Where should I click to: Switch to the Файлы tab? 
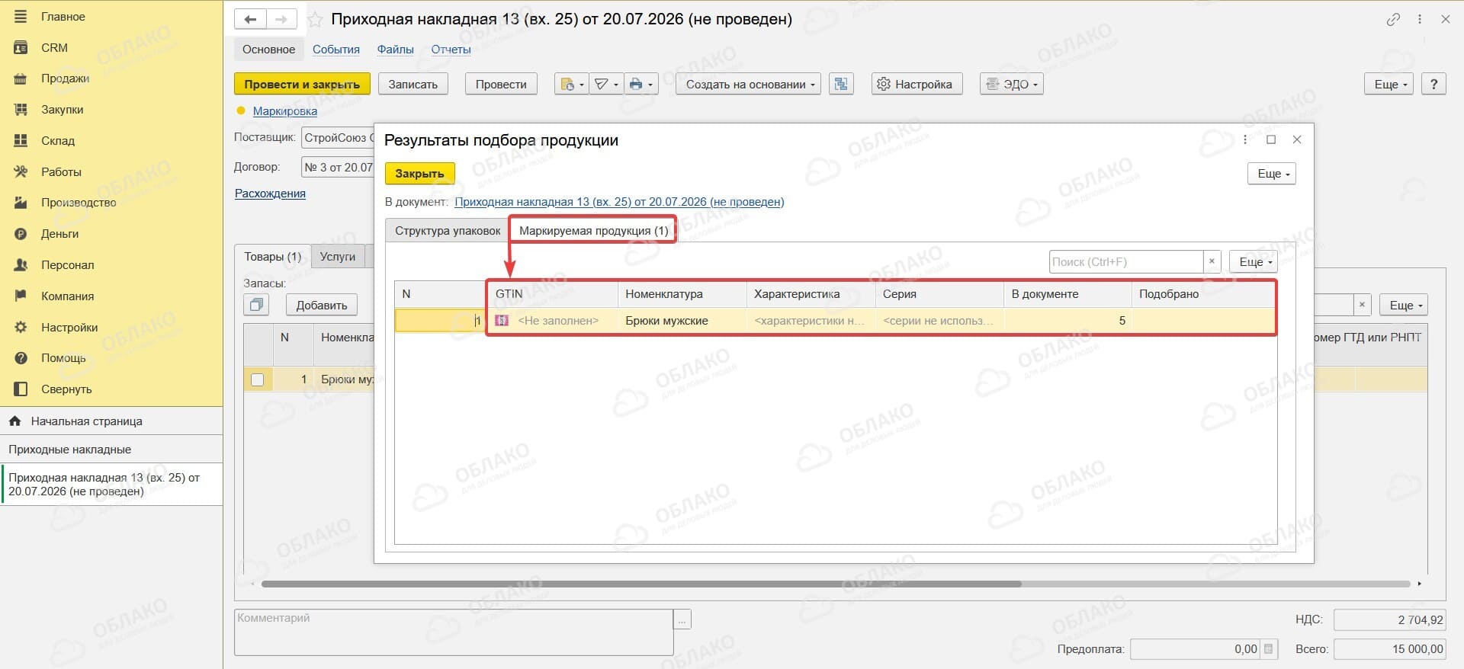tap(395, 50)
